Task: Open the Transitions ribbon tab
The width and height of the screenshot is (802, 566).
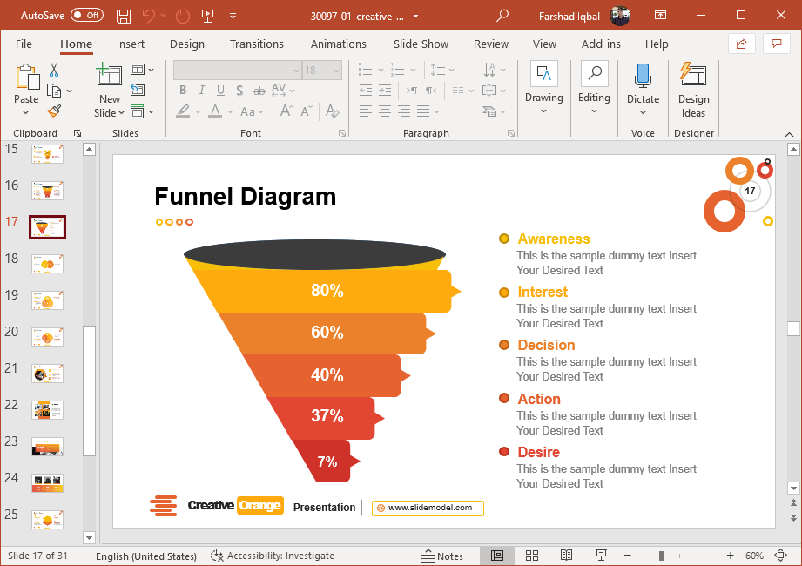Action: click(x=256, y=44)
